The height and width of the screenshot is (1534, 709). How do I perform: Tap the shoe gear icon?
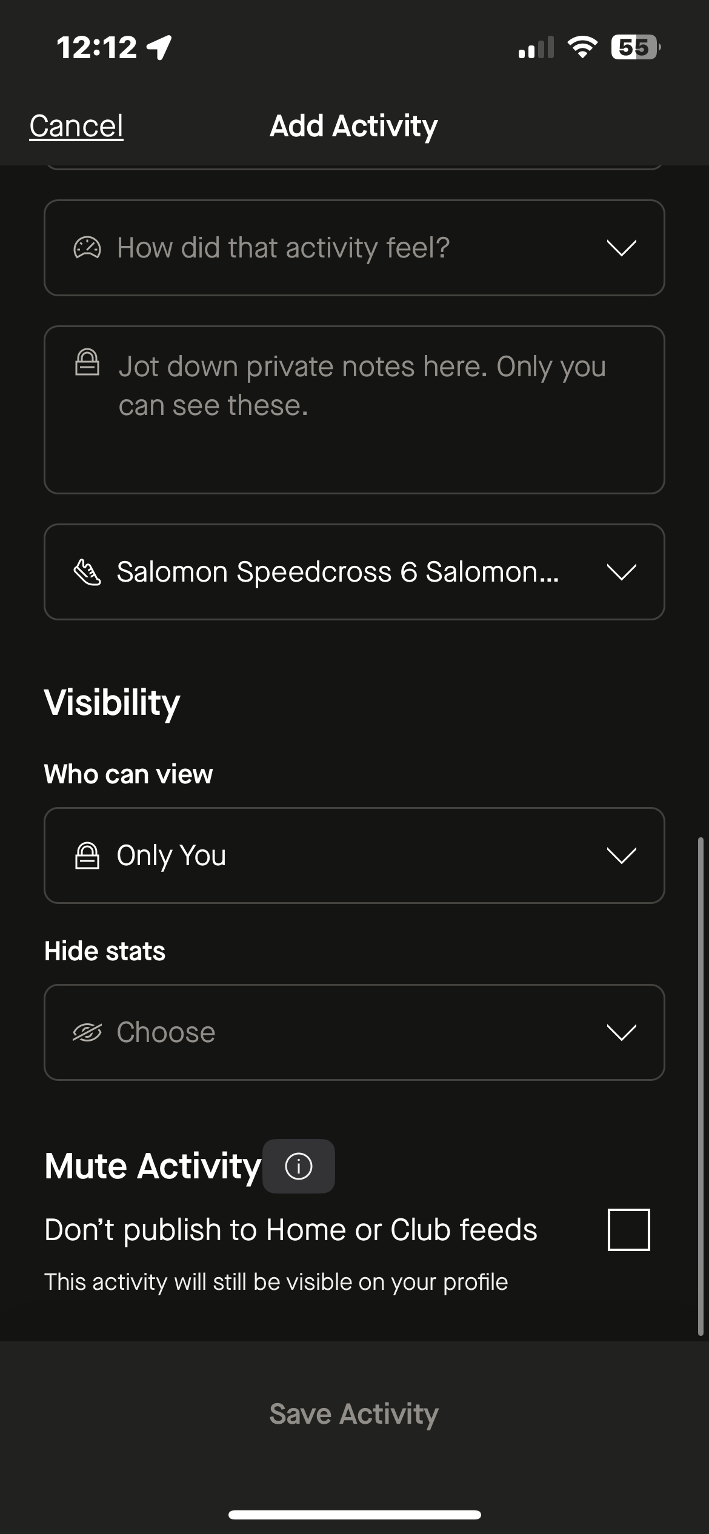coord(87,572)
